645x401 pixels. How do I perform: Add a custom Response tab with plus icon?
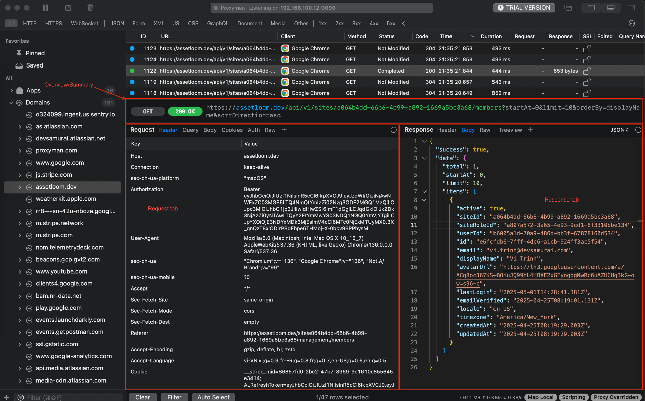click(x=530, y=130)
